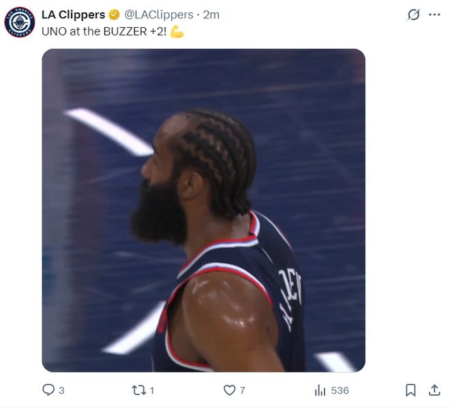Open the 2m timestamp permalink

(x=211, y=14)
